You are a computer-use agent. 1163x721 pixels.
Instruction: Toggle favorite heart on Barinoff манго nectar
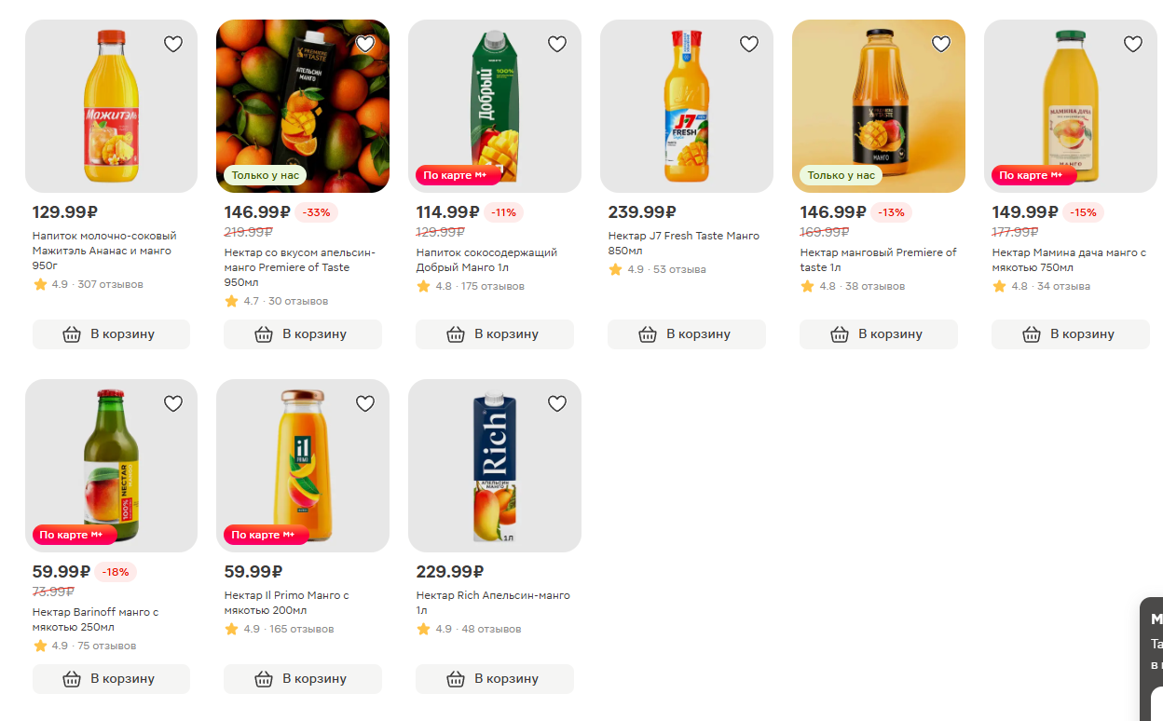(x=173, y=403)
